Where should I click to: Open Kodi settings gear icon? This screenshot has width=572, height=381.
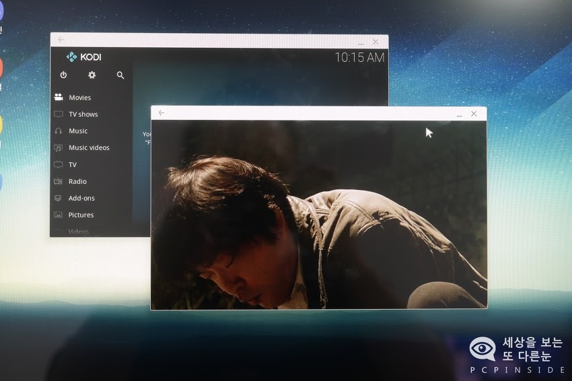[x=92, y=75]
